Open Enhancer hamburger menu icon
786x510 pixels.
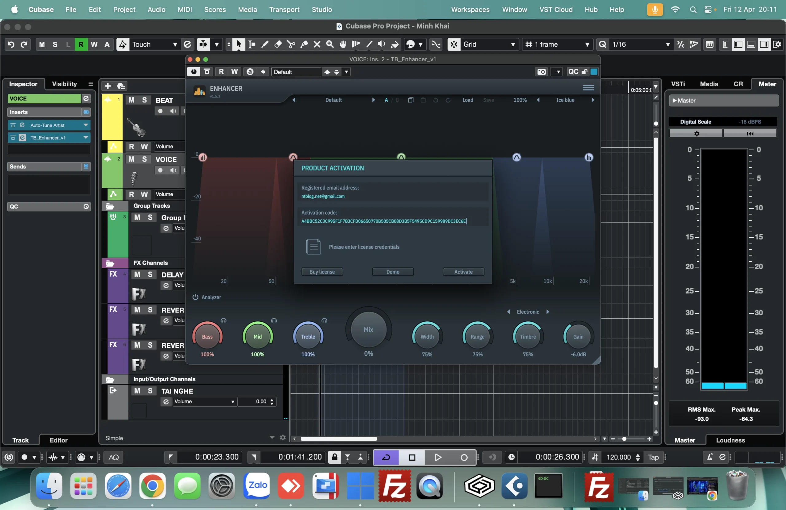tap(588, 88)
